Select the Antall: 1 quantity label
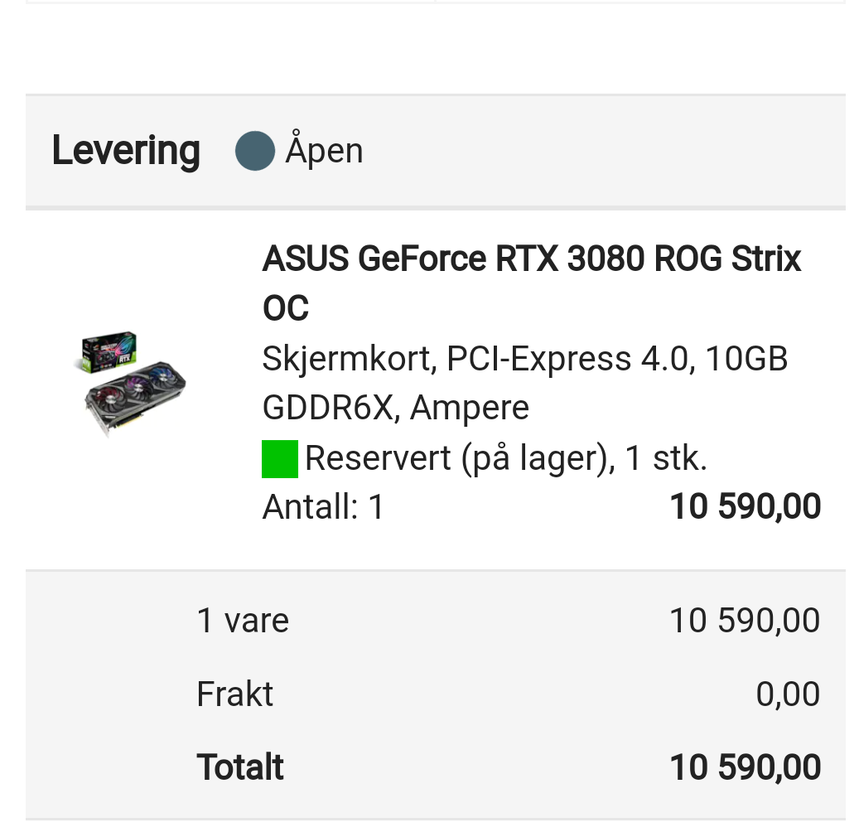859x832 pixels. click(x=323, y=506)
